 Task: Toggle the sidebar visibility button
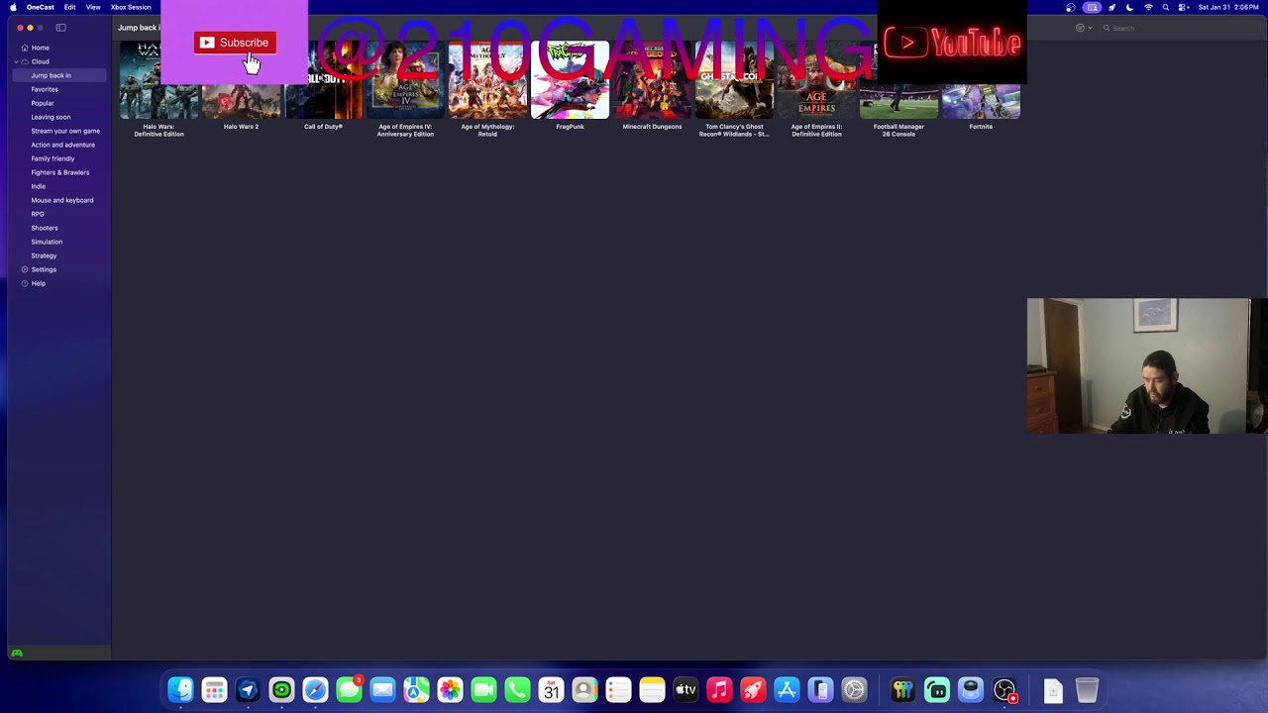point(60,28)
